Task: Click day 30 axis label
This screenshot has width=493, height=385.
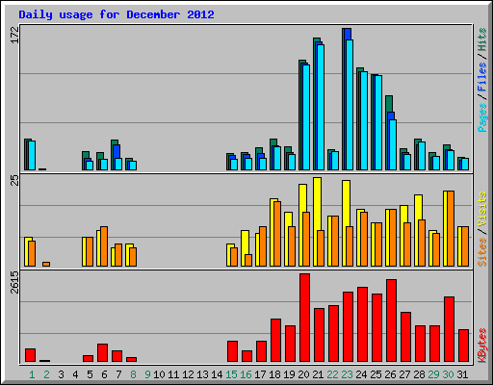Action: pyautogui.click(x=448, y=374)
